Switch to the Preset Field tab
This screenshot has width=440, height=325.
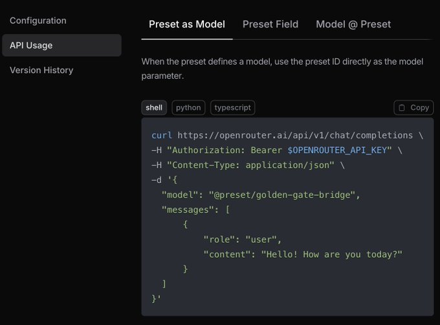pos(270,25)
